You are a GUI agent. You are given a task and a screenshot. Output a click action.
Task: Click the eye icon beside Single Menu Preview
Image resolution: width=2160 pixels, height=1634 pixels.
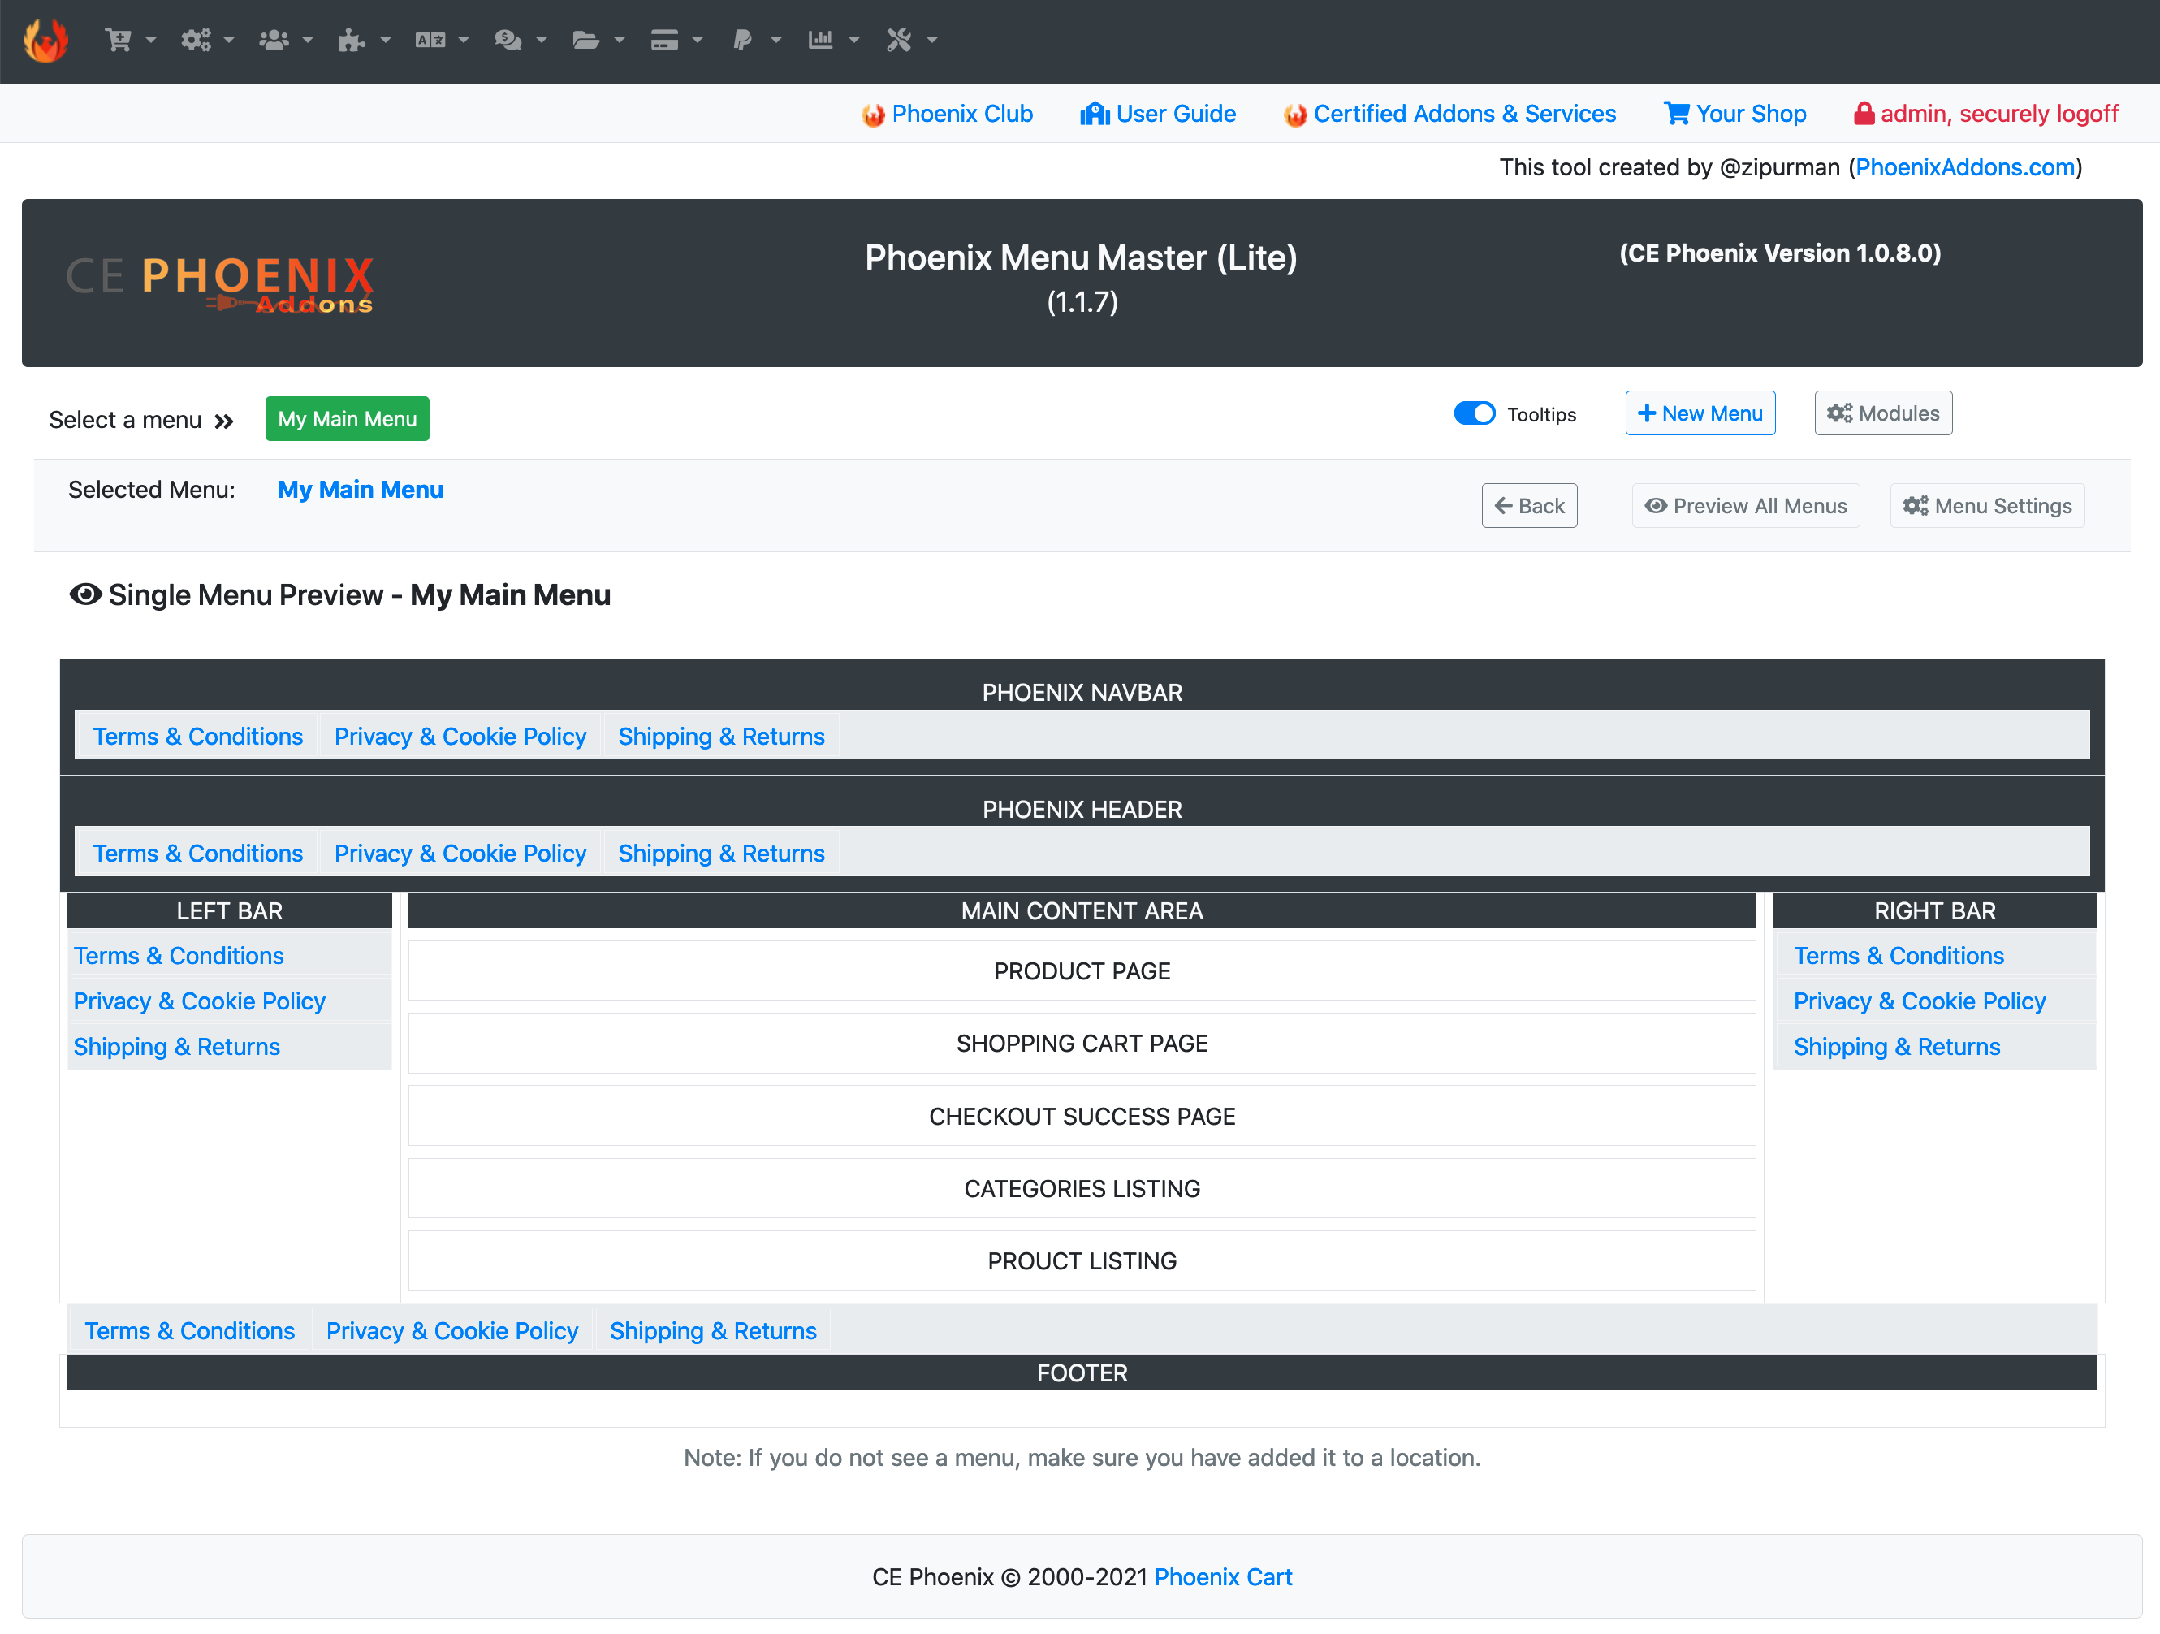pyautogui.click(x=86, y=594)
